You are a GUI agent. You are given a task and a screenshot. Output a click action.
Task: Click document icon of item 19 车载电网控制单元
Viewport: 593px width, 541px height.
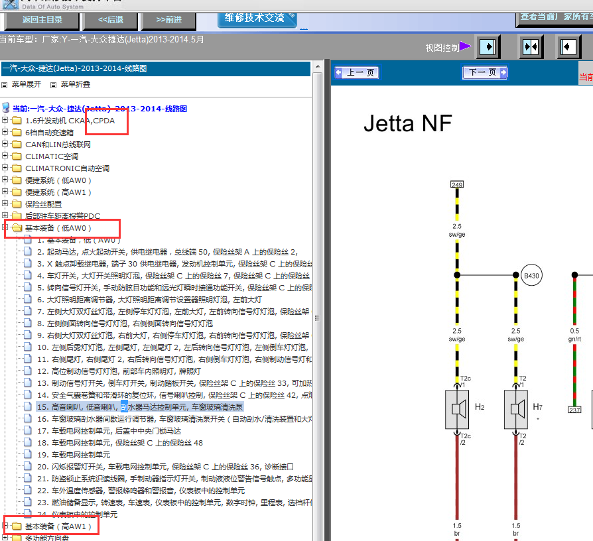pyautogui.click(x=28, y=454)
